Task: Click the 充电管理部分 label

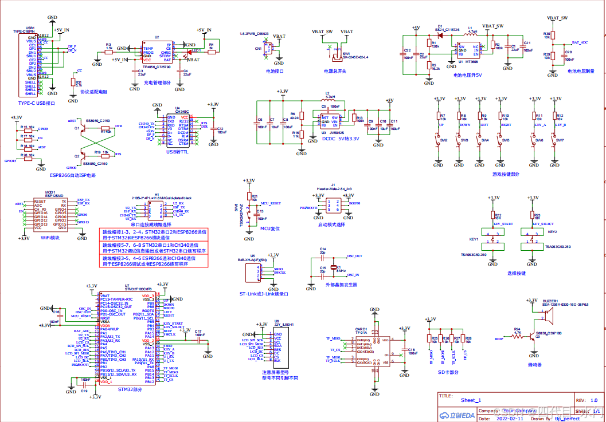Action: click(x=157, y=82)
